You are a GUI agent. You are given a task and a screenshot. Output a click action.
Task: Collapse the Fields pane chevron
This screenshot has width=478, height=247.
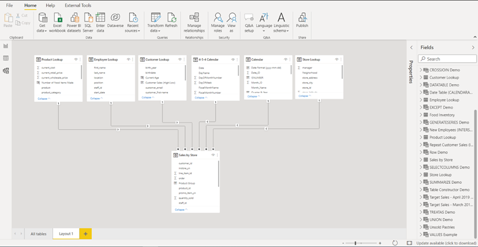473,48
